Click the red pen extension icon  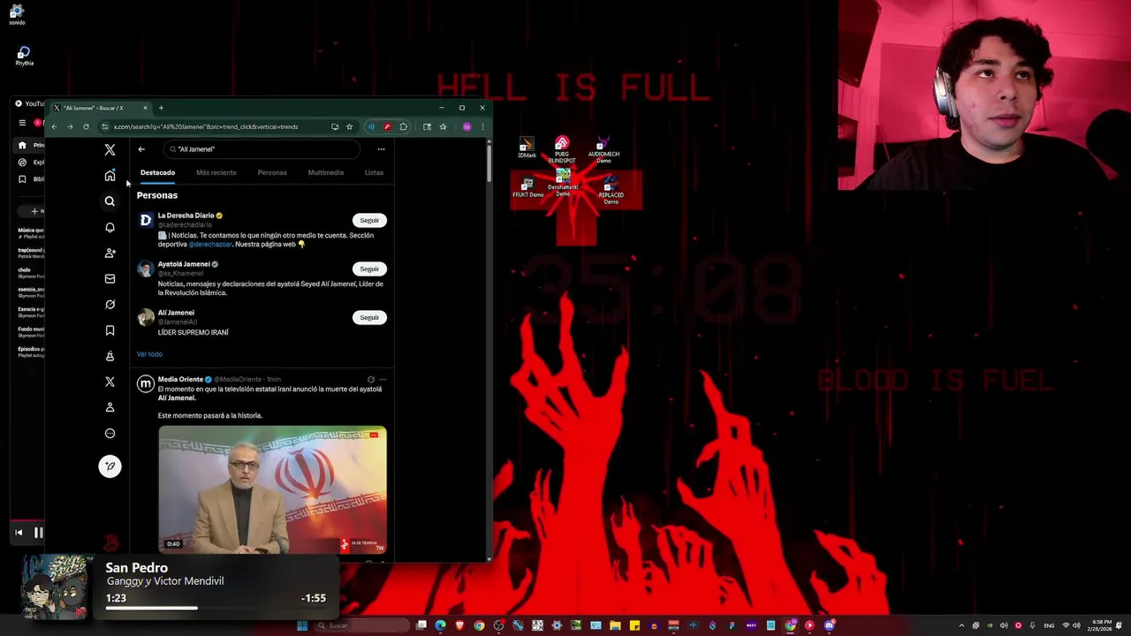coord(387,126)
